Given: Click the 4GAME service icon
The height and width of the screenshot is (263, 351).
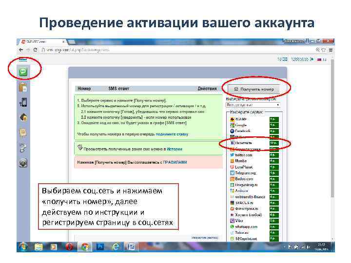Looking at the screenshot, I should pos(232,119).
